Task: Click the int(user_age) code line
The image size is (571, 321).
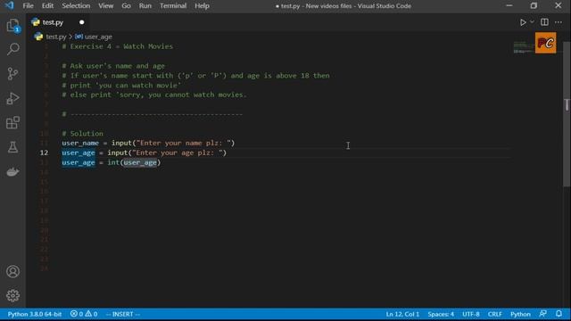Action: (x=111, y=162)
